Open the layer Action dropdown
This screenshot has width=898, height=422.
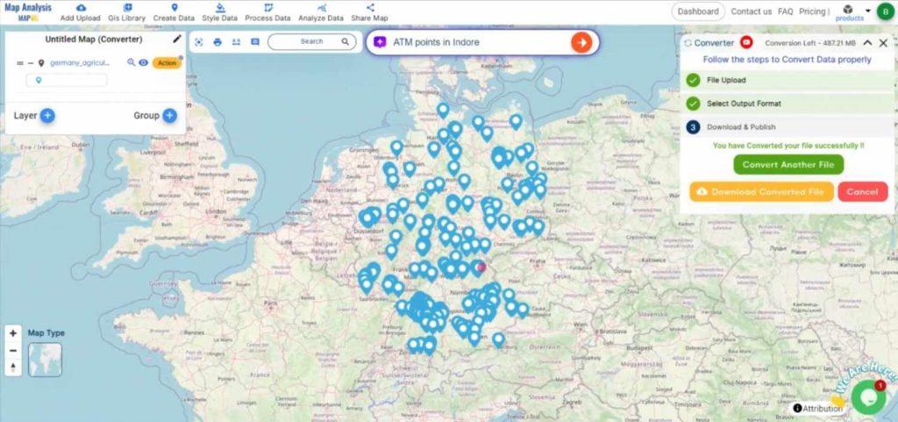click(x=166, y=62)
